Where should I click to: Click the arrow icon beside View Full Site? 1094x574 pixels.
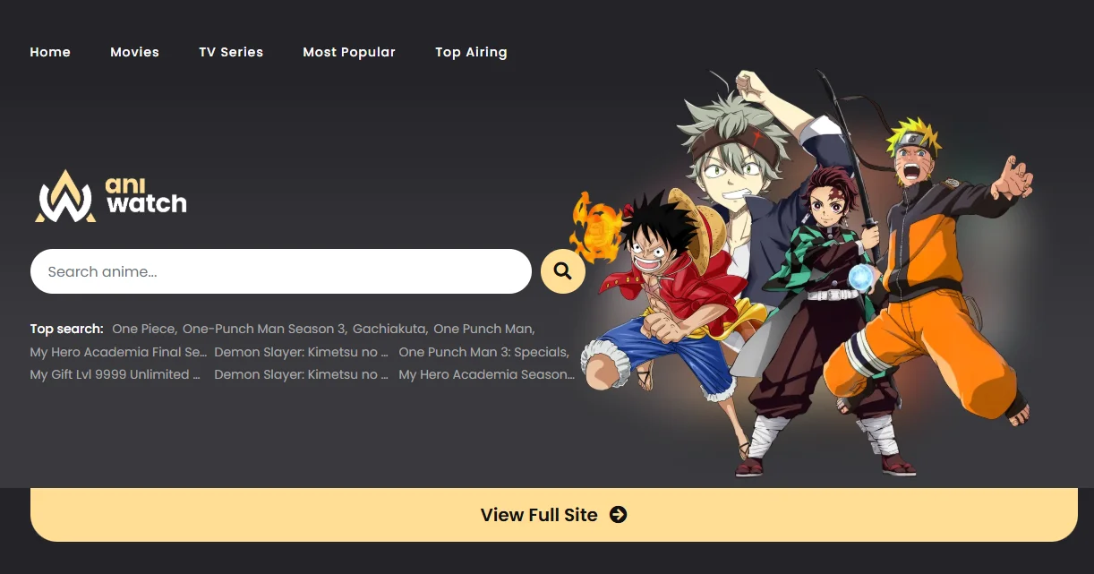tap(618, 515)
